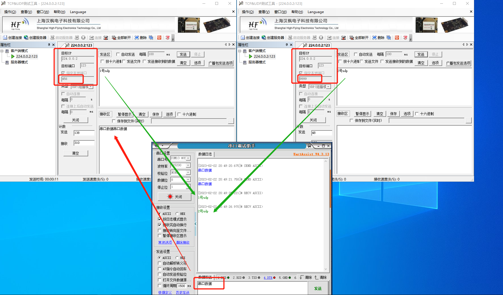Open 查看(V) menu in left window
The width and height of the screenshot is (503, 295).
26,12
